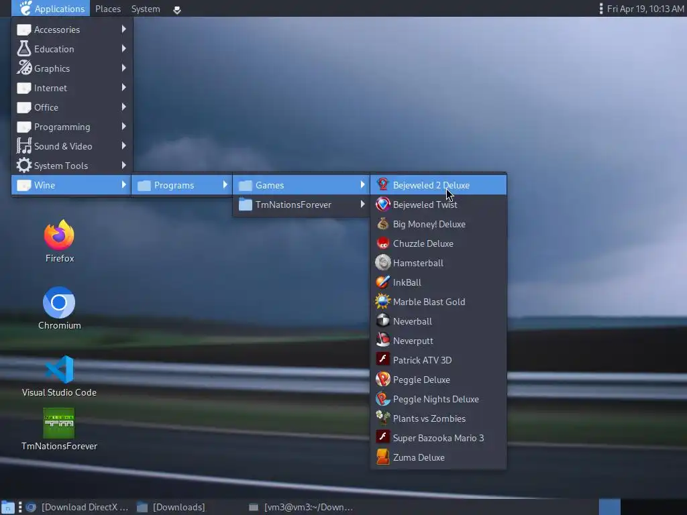This screenshot has height=515, width=687.
Task: Click the Plants vs Zombies label
Action: point(429,418)
